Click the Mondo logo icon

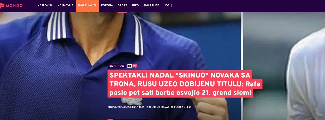pos(2,5)
